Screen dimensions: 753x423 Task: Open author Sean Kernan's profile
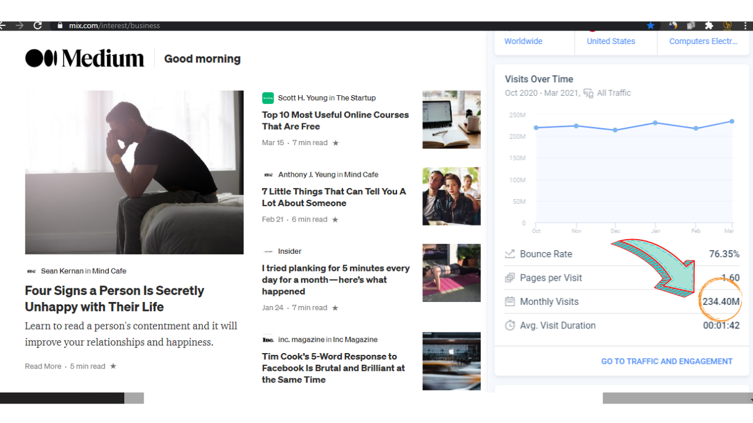pos(62,271)
